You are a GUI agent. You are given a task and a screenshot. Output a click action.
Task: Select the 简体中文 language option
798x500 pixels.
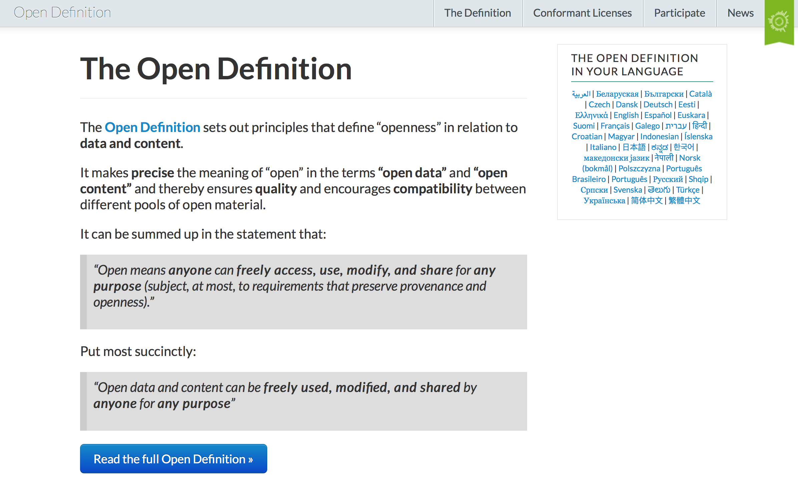647,200
